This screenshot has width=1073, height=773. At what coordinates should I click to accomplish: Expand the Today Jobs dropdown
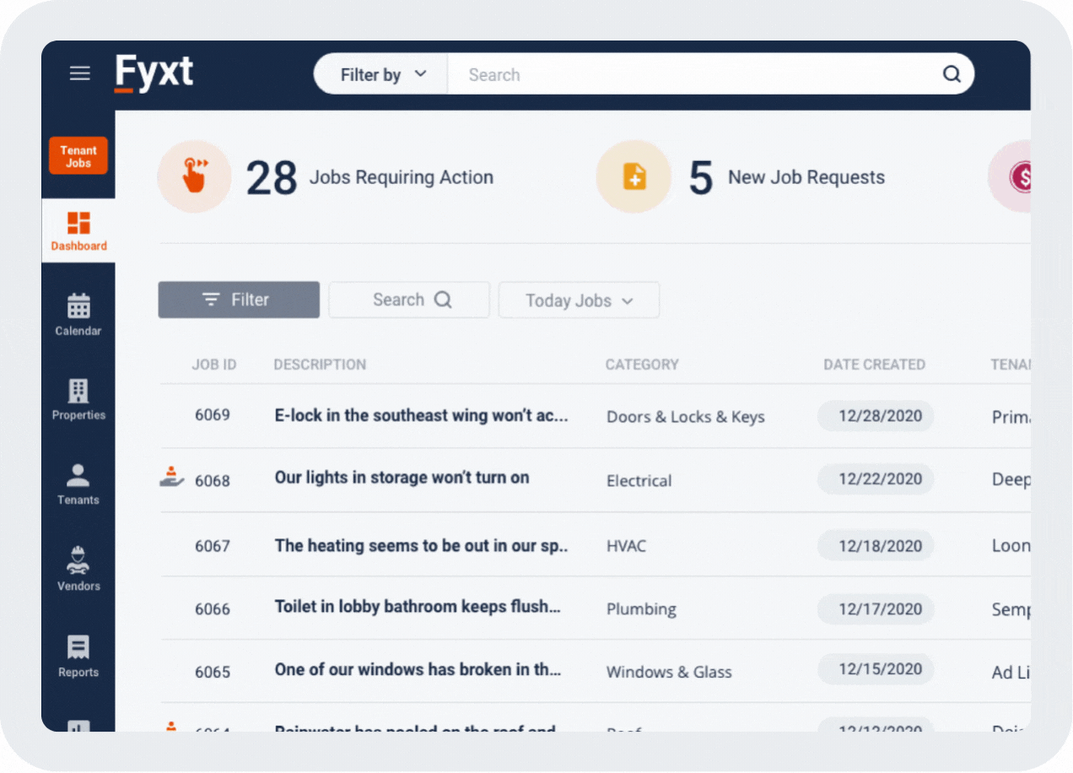click(579, 300)
